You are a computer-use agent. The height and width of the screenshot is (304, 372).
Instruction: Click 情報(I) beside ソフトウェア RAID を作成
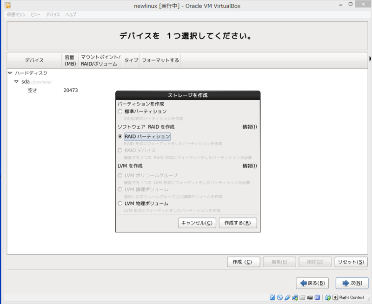[x=250, y=127]
